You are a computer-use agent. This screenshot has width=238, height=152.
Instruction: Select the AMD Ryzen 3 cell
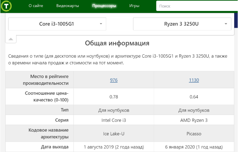coord(194,120)
